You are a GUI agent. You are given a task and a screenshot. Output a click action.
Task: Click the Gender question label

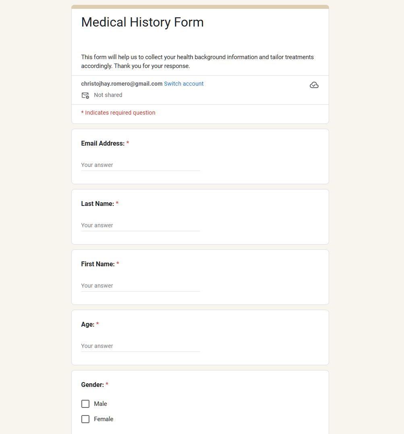pos(92,385)
